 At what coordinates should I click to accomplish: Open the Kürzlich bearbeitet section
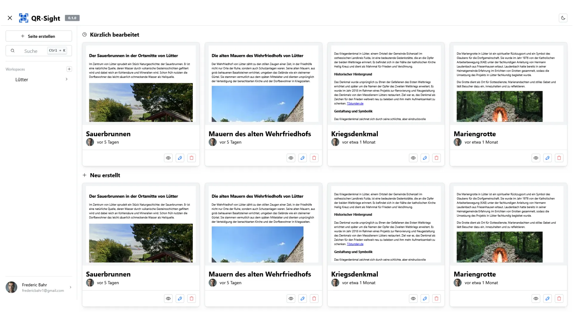(115, 35)
